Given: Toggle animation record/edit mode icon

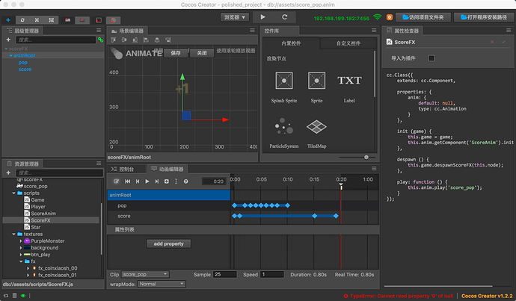Looking at the screenshot, I should point(117,181).
